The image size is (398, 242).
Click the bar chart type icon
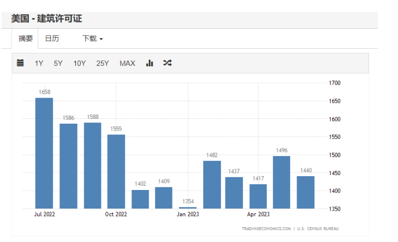tap(150, 63)
